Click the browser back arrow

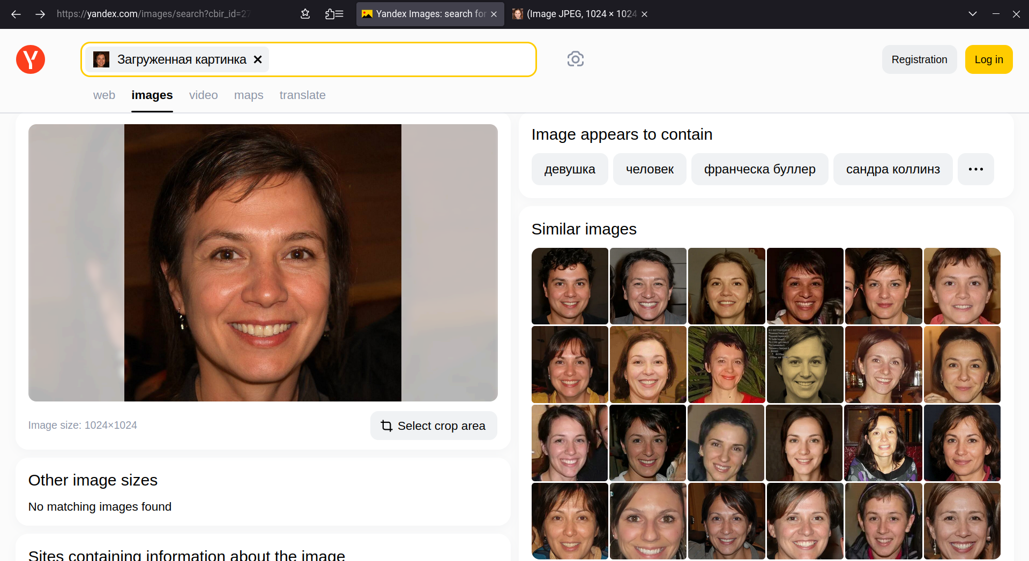pyautogui.click(x=16, y=14)
